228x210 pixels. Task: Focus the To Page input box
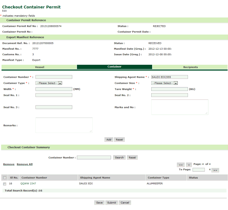click(198, 170)
